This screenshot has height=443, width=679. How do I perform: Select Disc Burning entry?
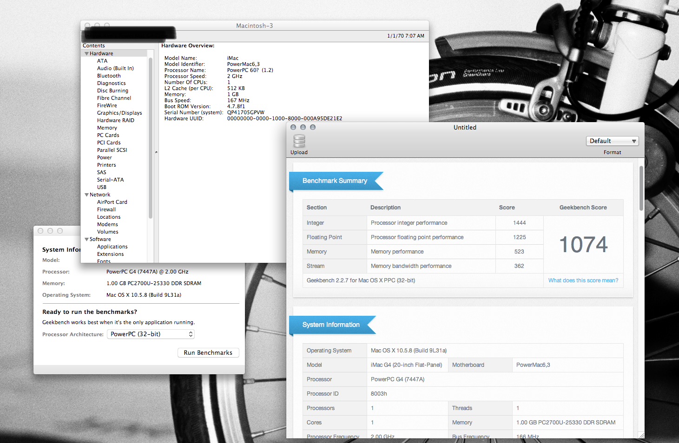point(112,91)
